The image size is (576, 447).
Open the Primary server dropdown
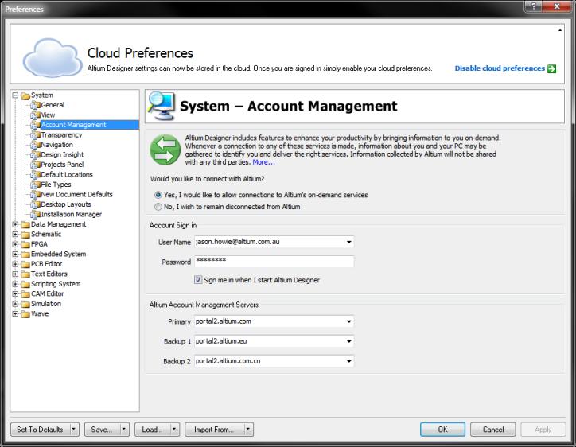point(348,321)
